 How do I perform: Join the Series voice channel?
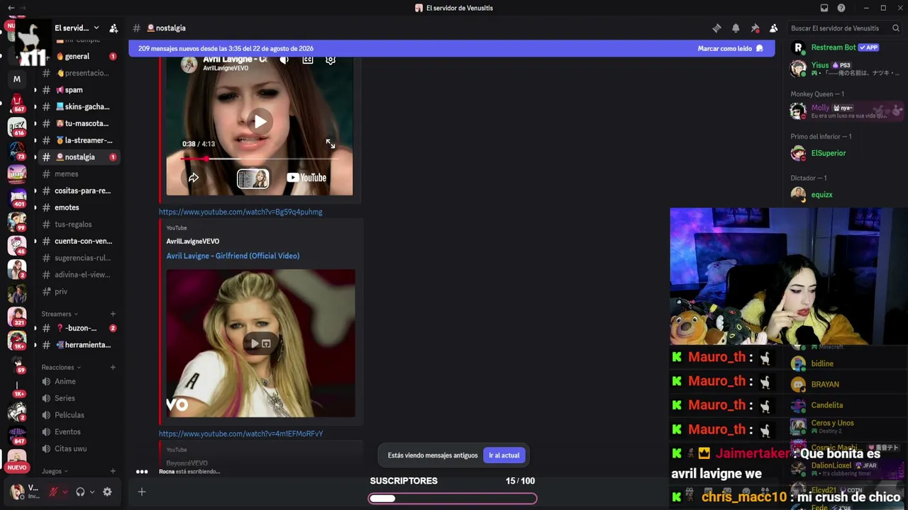[77, 398]
